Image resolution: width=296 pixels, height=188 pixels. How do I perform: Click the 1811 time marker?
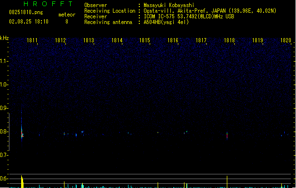click(x=32, y=40)
